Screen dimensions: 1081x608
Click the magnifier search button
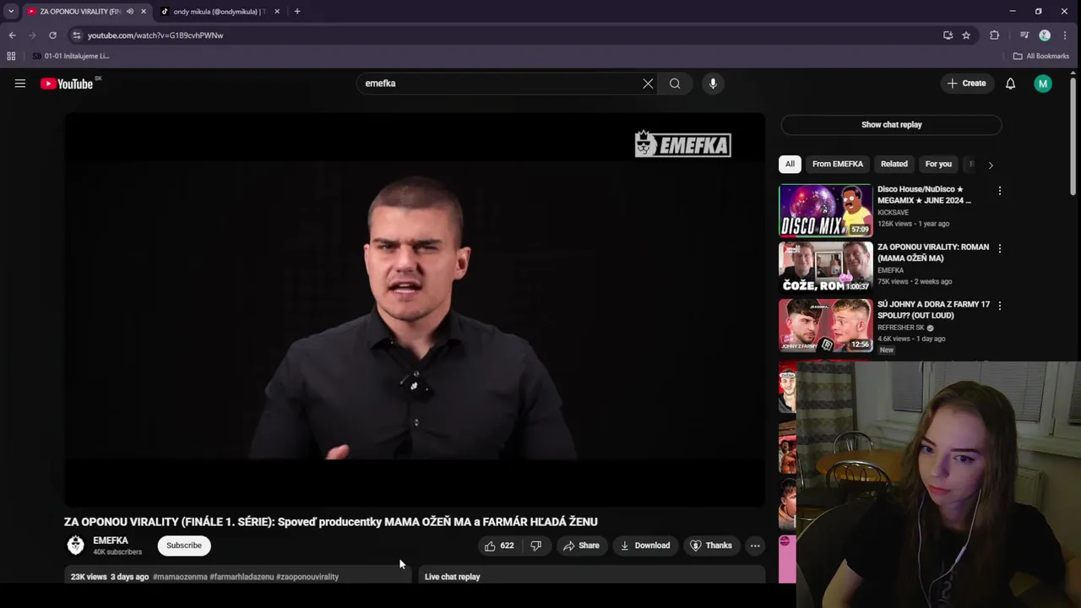click(675, 84)
